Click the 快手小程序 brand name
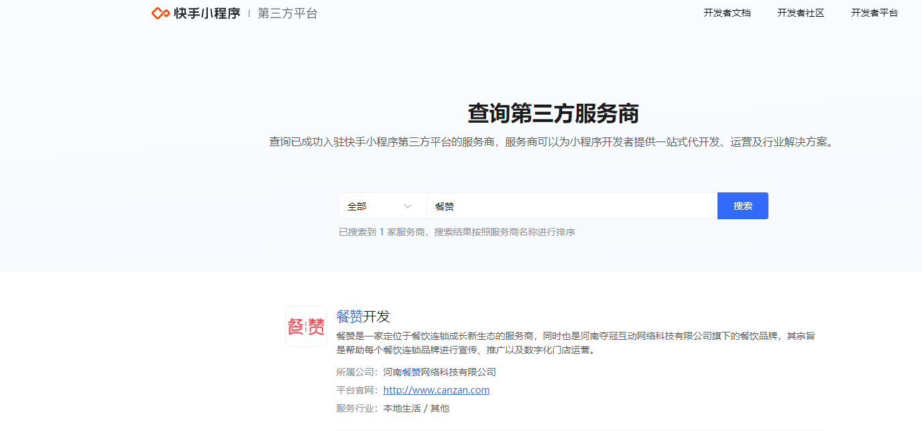922x431 pixels. pyautogui.click(x=207, y=13)
